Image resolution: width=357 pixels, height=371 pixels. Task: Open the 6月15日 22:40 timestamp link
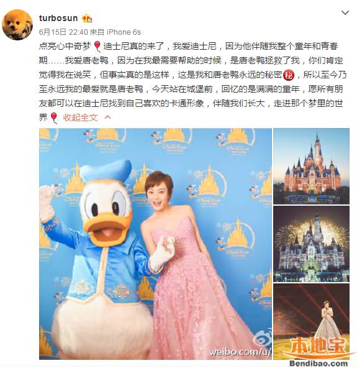point(63,32)
